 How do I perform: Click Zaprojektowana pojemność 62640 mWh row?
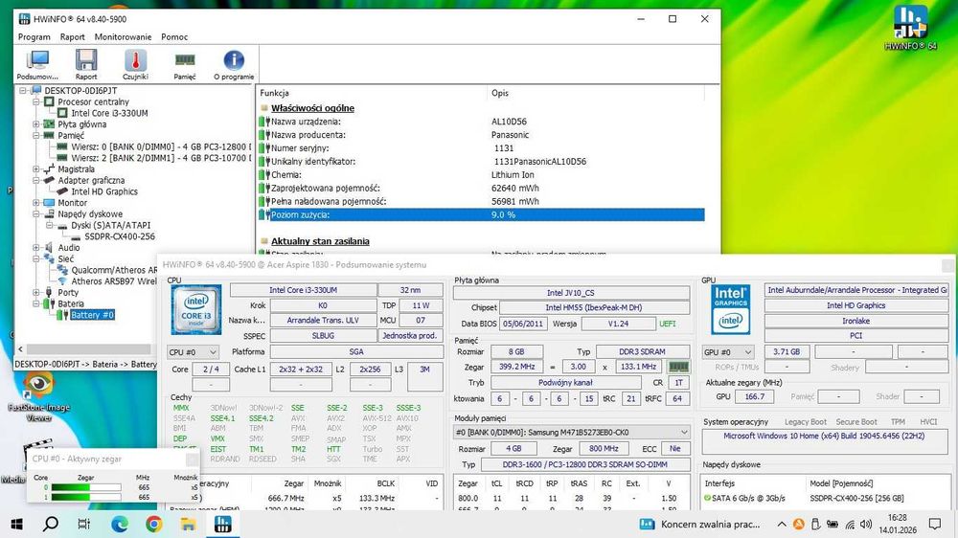coord(482,188)
